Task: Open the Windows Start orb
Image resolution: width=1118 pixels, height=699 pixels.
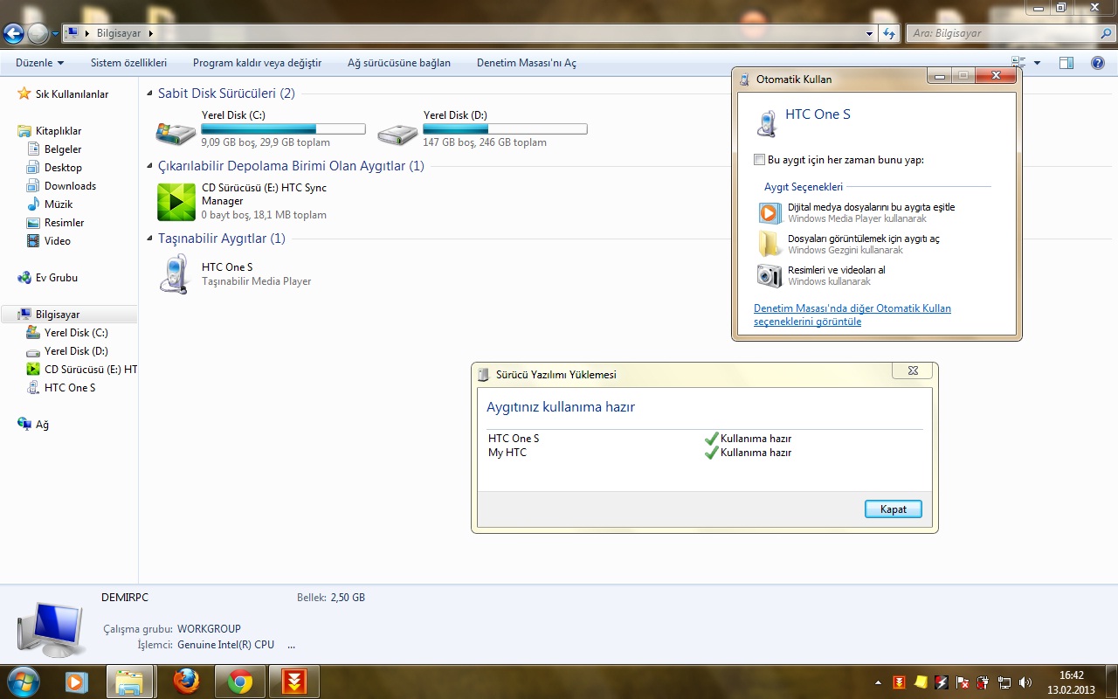Action: (x=22, y=681)
